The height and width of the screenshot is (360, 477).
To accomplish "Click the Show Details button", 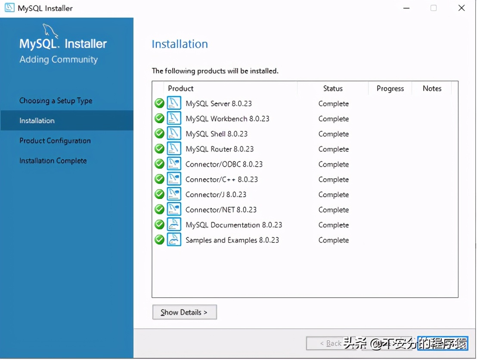I will 185,312.
